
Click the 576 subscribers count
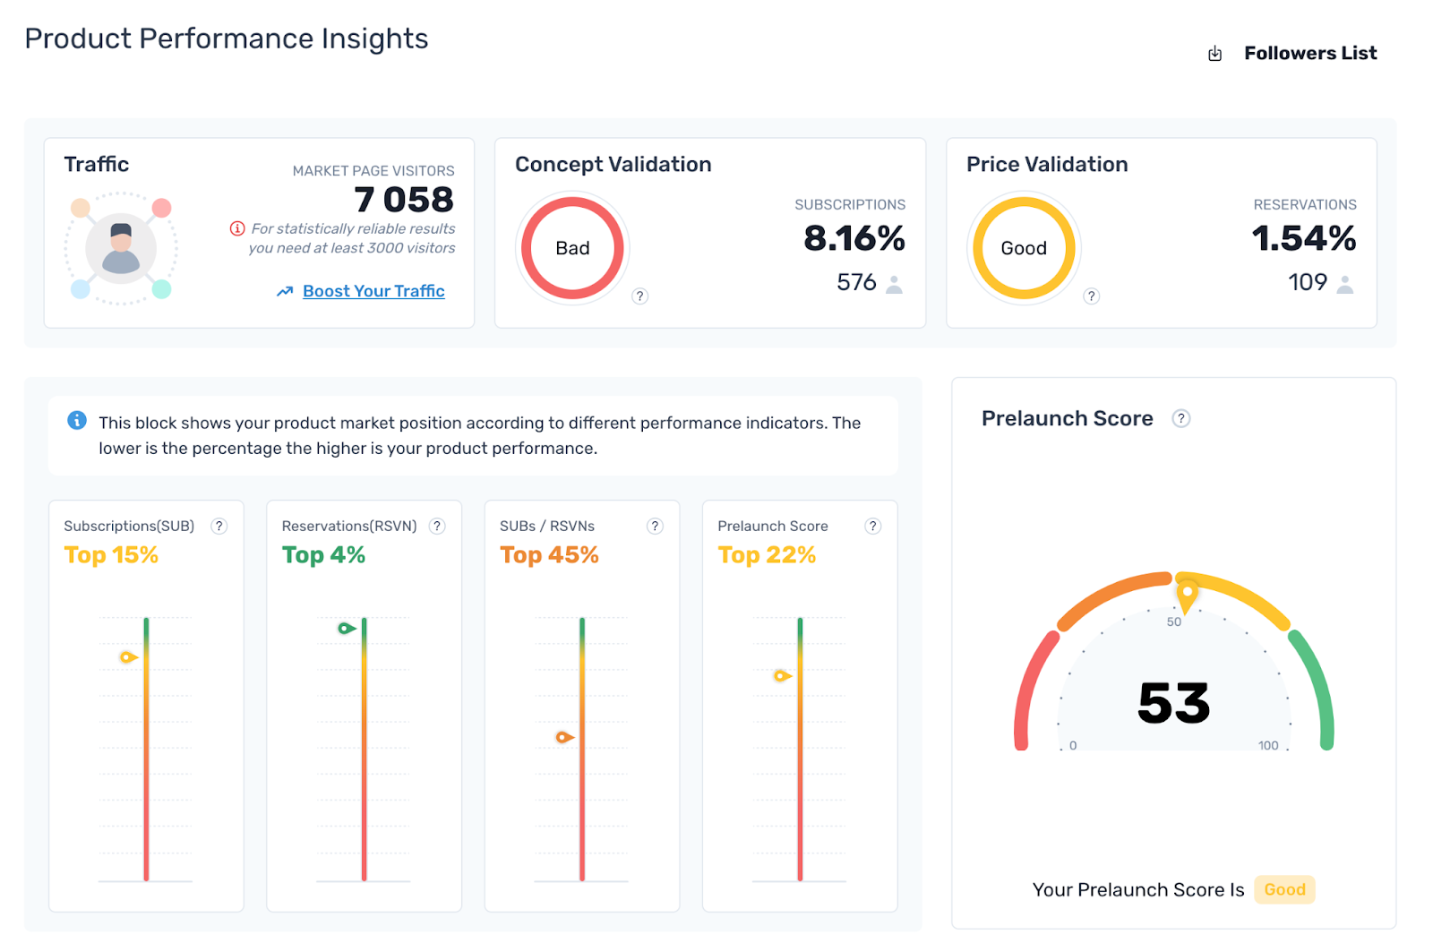click(x=856, y=282)
